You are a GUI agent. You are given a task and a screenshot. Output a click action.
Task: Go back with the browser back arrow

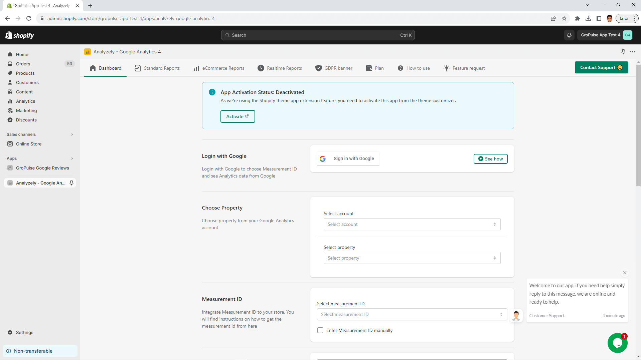7,18
